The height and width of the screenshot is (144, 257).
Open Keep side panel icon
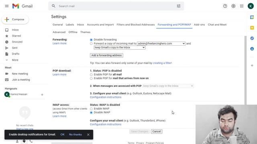(252, 28)
